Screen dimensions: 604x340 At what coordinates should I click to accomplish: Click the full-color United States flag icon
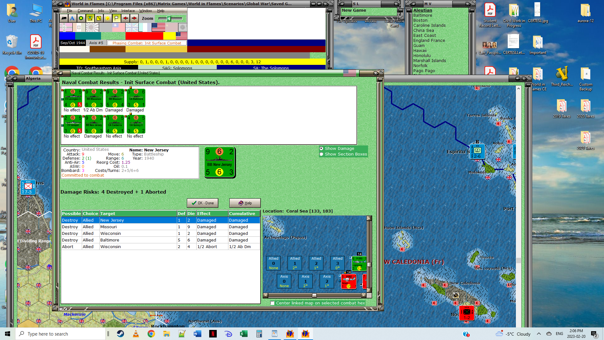coord(158,28)
